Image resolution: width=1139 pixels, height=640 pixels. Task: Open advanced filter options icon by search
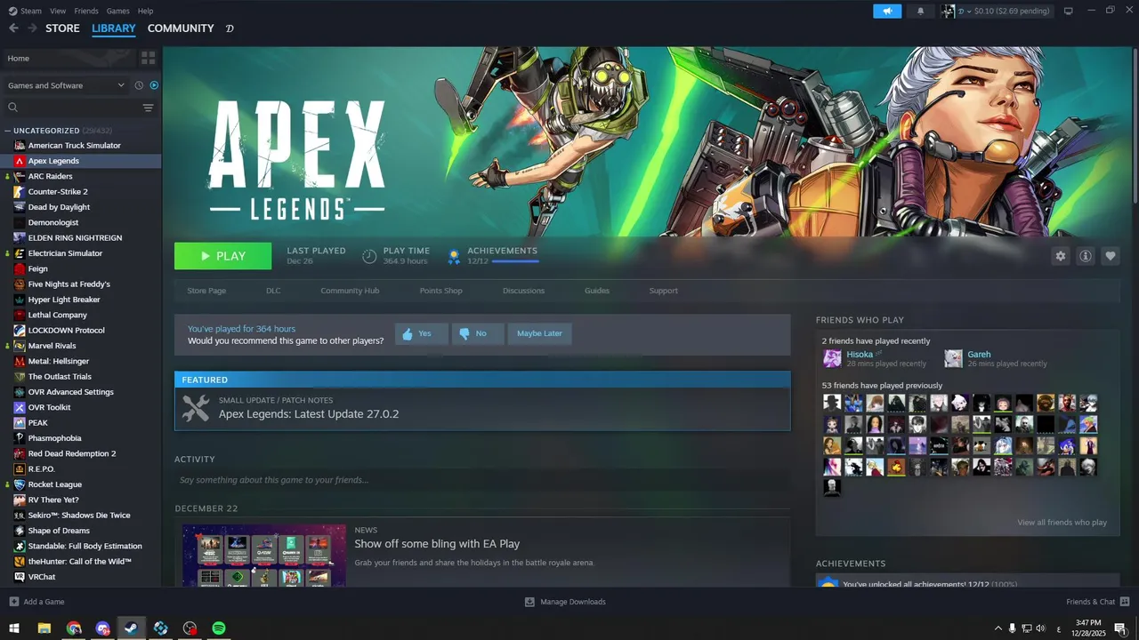(x=148, y=108)
